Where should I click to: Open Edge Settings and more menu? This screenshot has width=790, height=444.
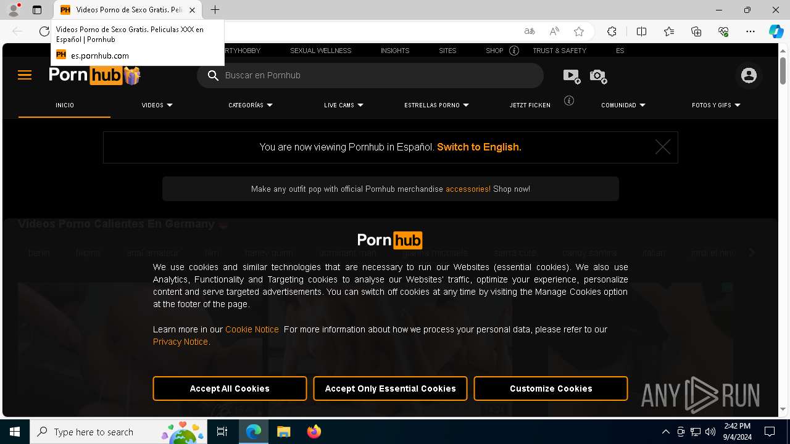pyautogui.click(x=750, y=31)
